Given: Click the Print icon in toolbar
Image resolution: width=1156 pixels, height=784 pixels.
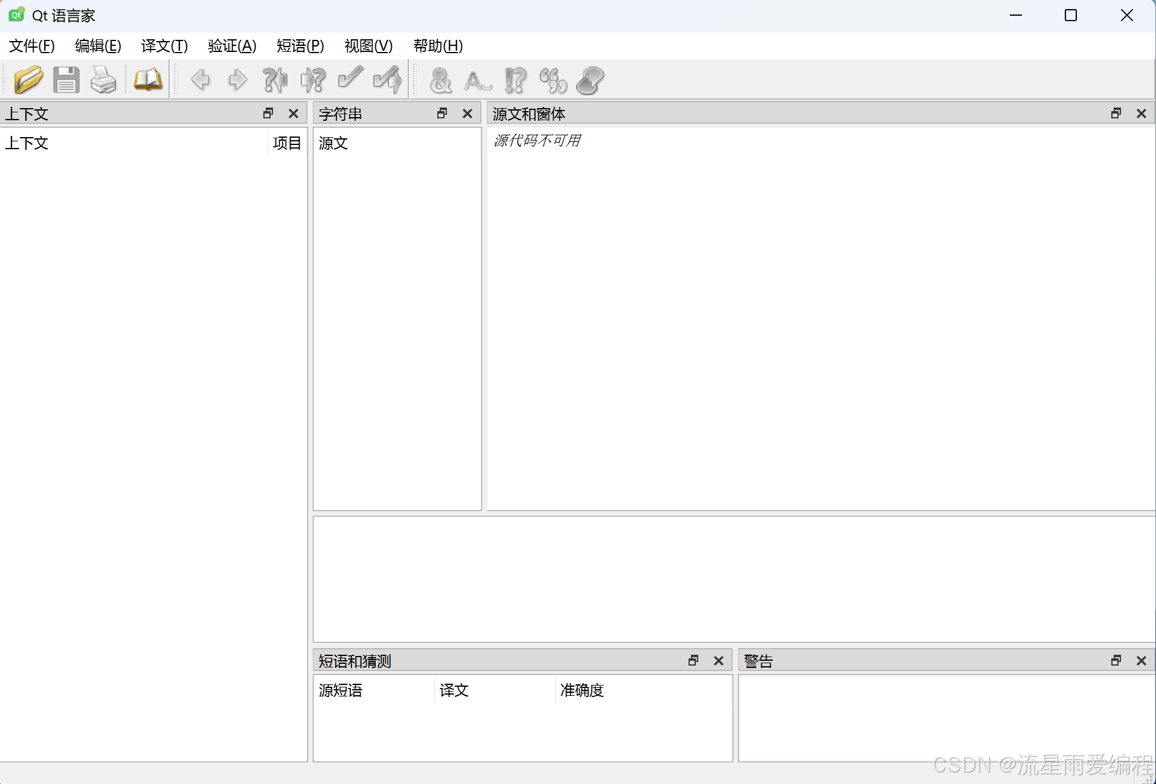Looking at the screenshot, I should pos(103,80).
